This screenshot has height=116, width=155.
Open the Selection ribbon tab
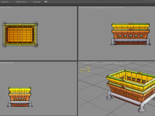click(x=5, y=2)
